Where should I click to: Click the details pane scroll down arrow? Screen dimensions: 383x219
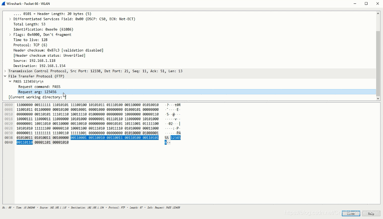[378, 98]
